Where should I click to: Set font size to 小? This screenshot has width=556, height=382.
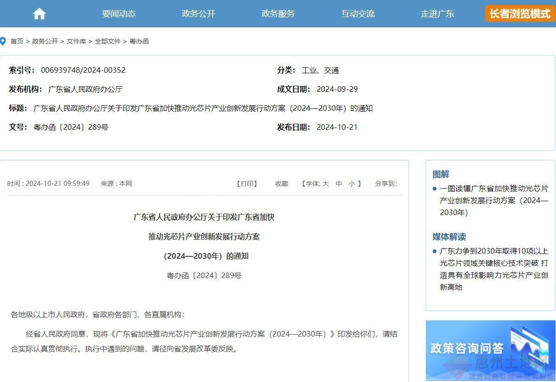[352, 184]
